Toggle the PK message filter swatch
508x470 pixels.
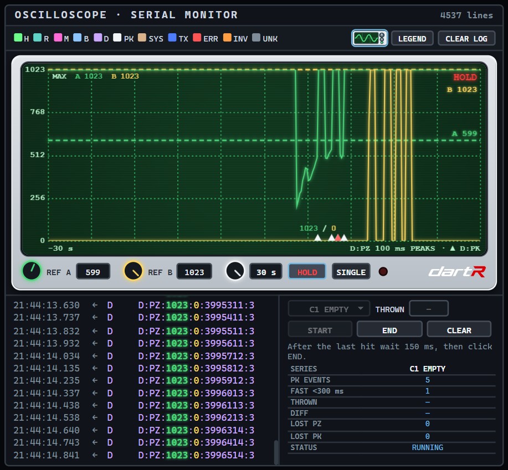coord(117,38)
